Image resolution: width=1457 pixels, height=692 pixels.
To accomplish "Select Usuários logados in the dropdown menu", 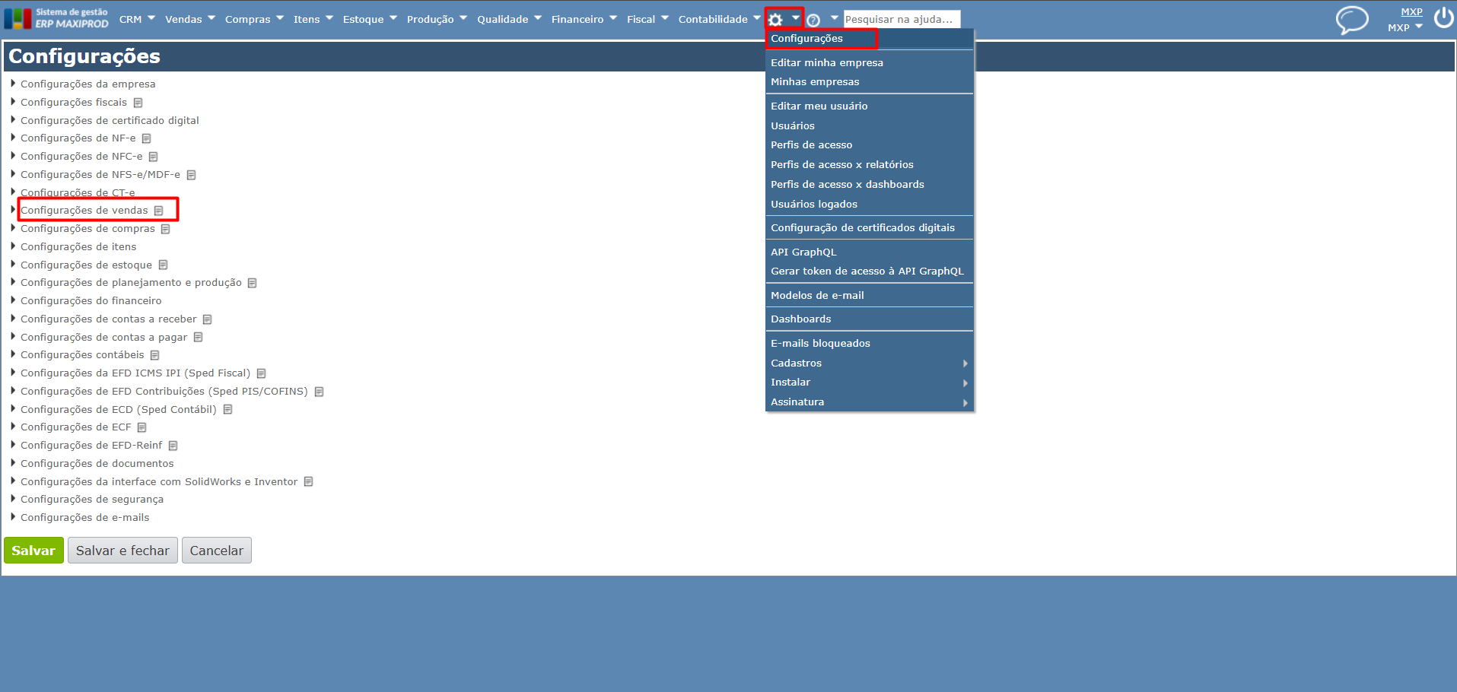I will point(814,204).
